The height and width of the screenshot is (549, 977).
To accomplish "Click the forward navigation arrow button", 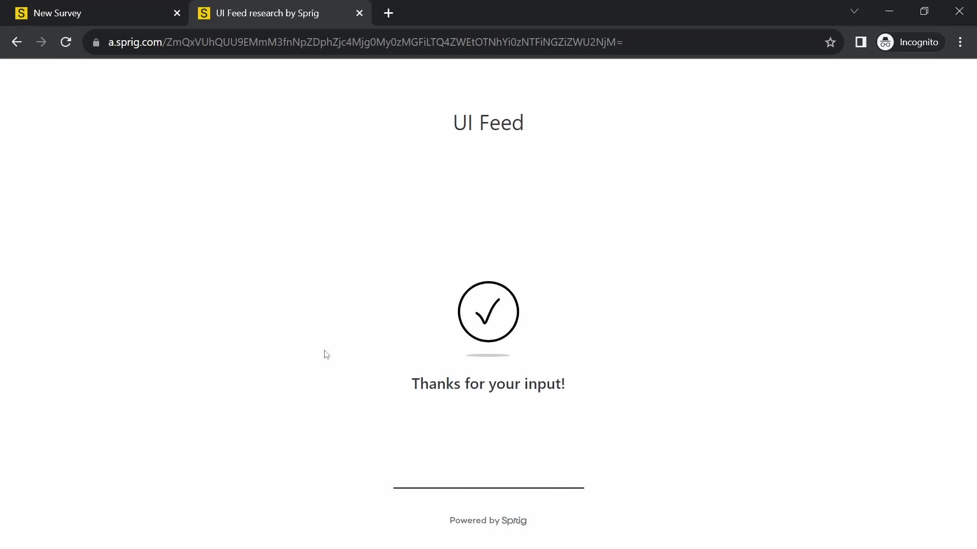I will 41,42.
